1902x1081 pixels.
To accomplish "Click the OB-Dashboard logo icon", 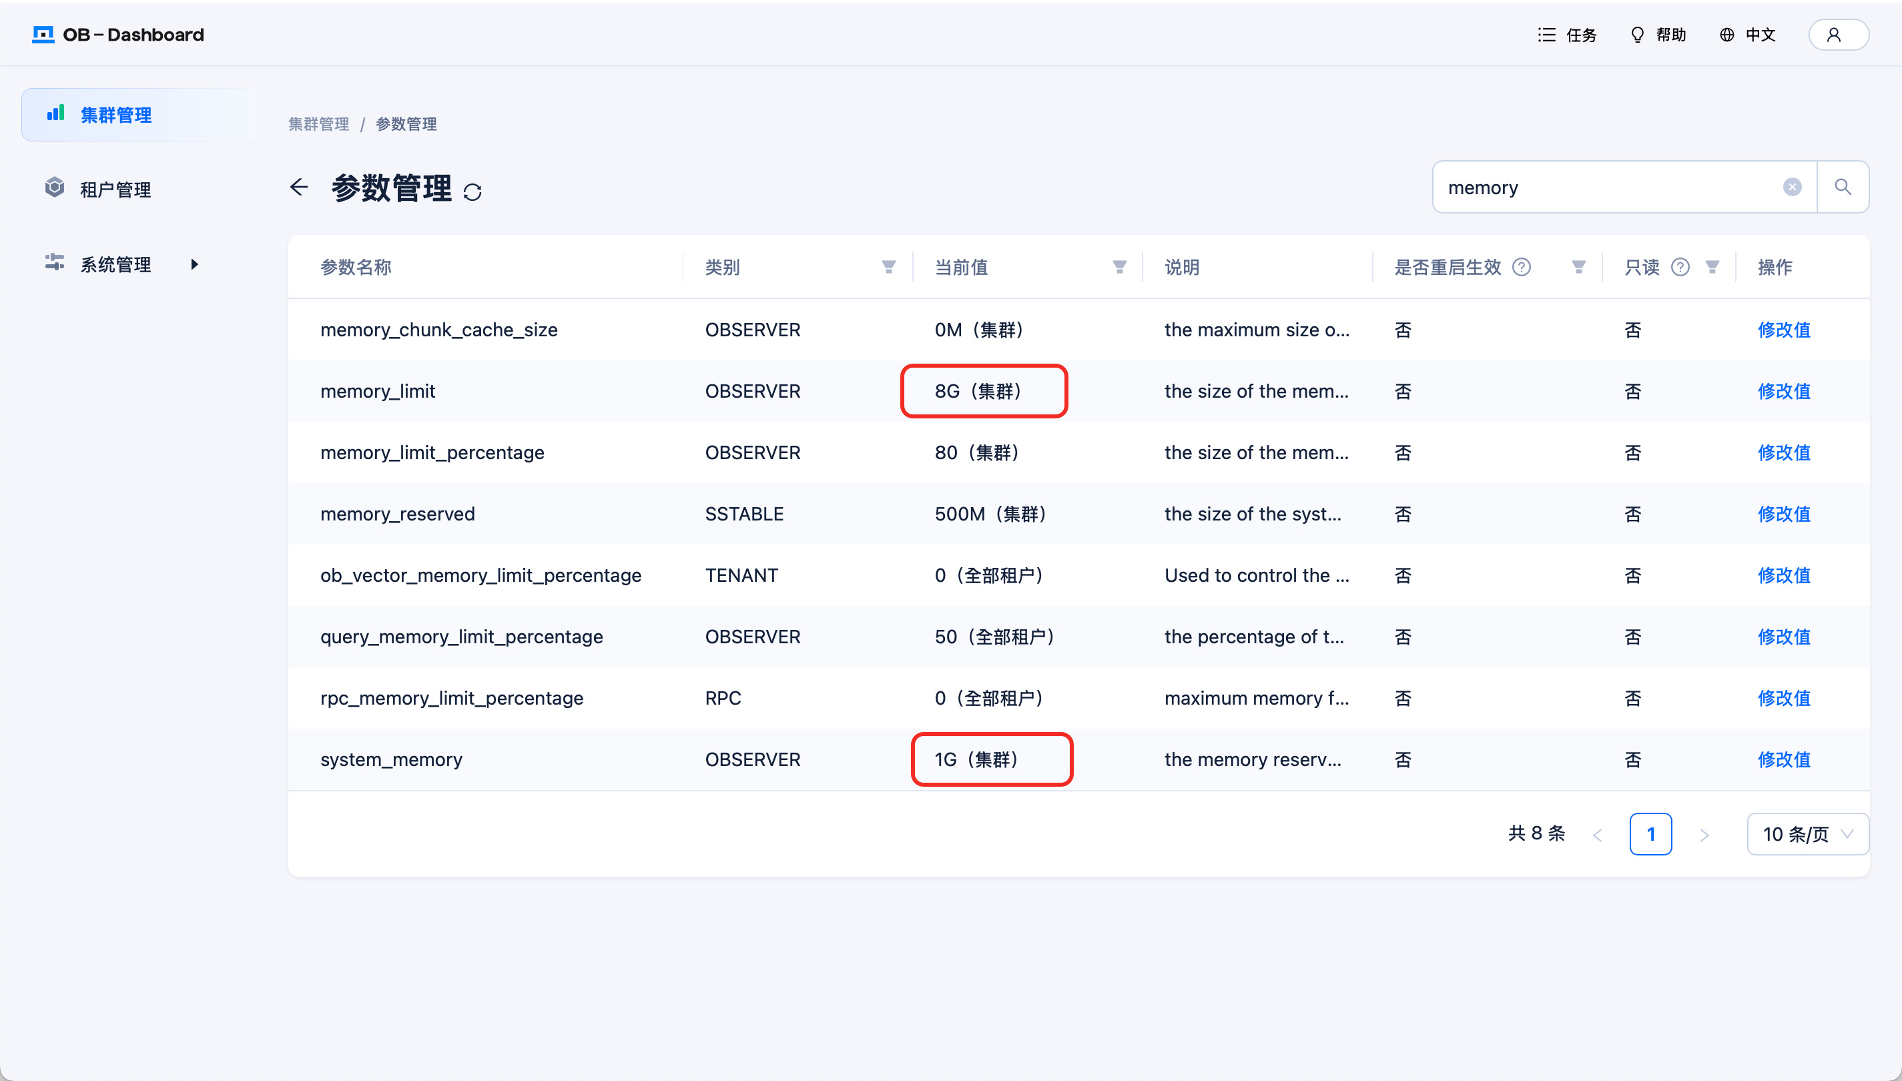I will [43, 35].
